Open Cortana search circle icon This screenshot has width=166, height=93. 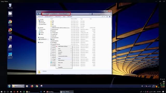[5, 92]
